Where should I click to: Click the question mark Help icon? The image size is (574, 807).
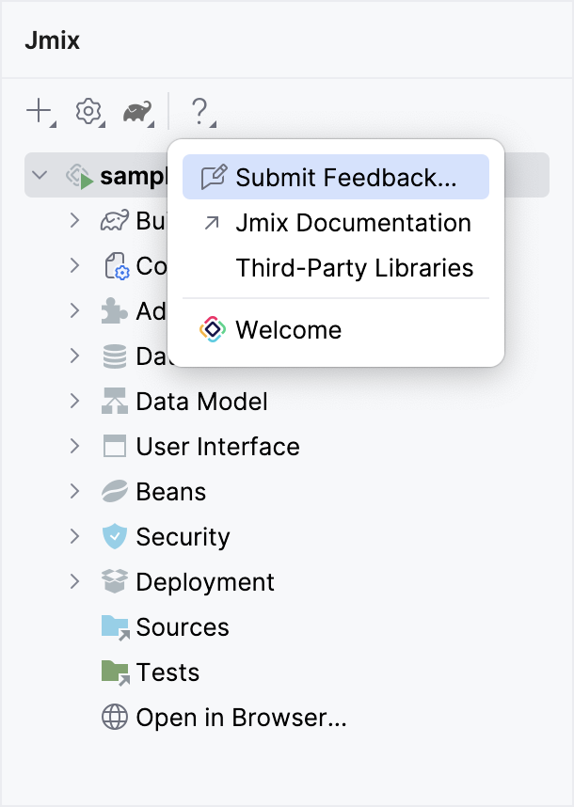coord(199,112)
